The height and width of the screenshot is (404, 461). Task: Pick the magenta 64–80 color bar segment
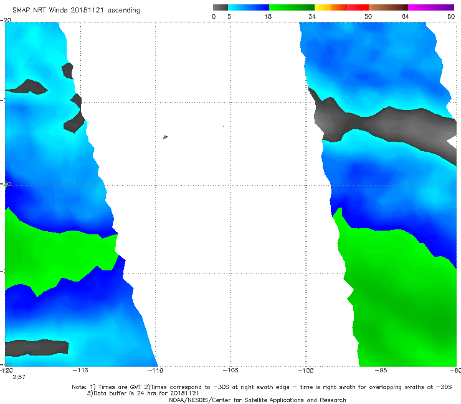pos(431,7)
